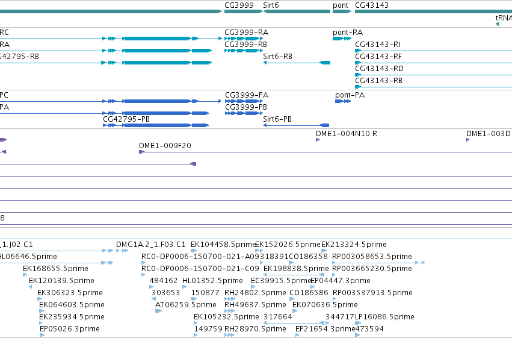Click the EP04447.3prime label
The width and height of the screenshot is (512, 338).
click(x=341, y=281)
